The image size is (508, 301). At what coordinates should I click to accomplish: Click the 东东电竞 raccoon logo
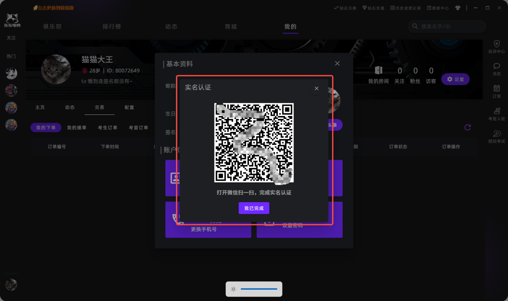point(11,21)
